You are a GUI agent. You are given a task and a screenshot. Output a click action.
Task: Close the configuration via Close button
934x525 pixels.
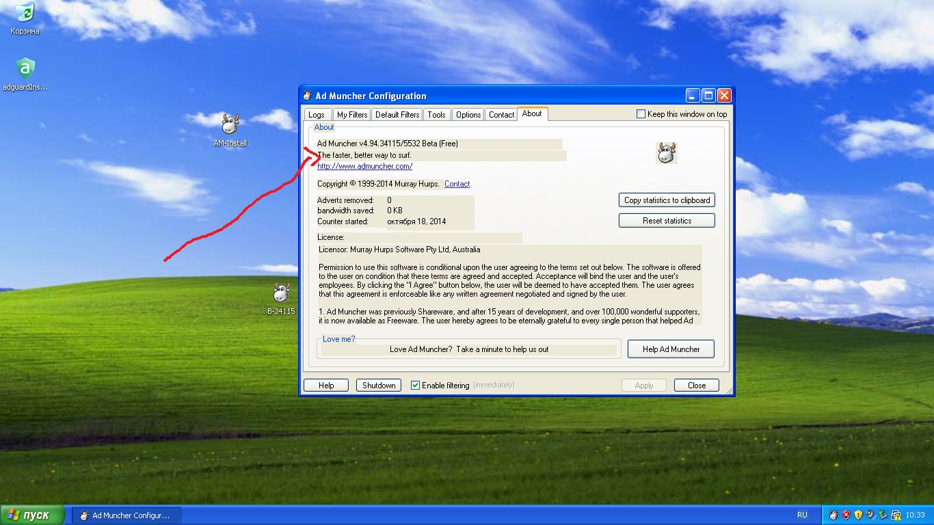[697, 386]
